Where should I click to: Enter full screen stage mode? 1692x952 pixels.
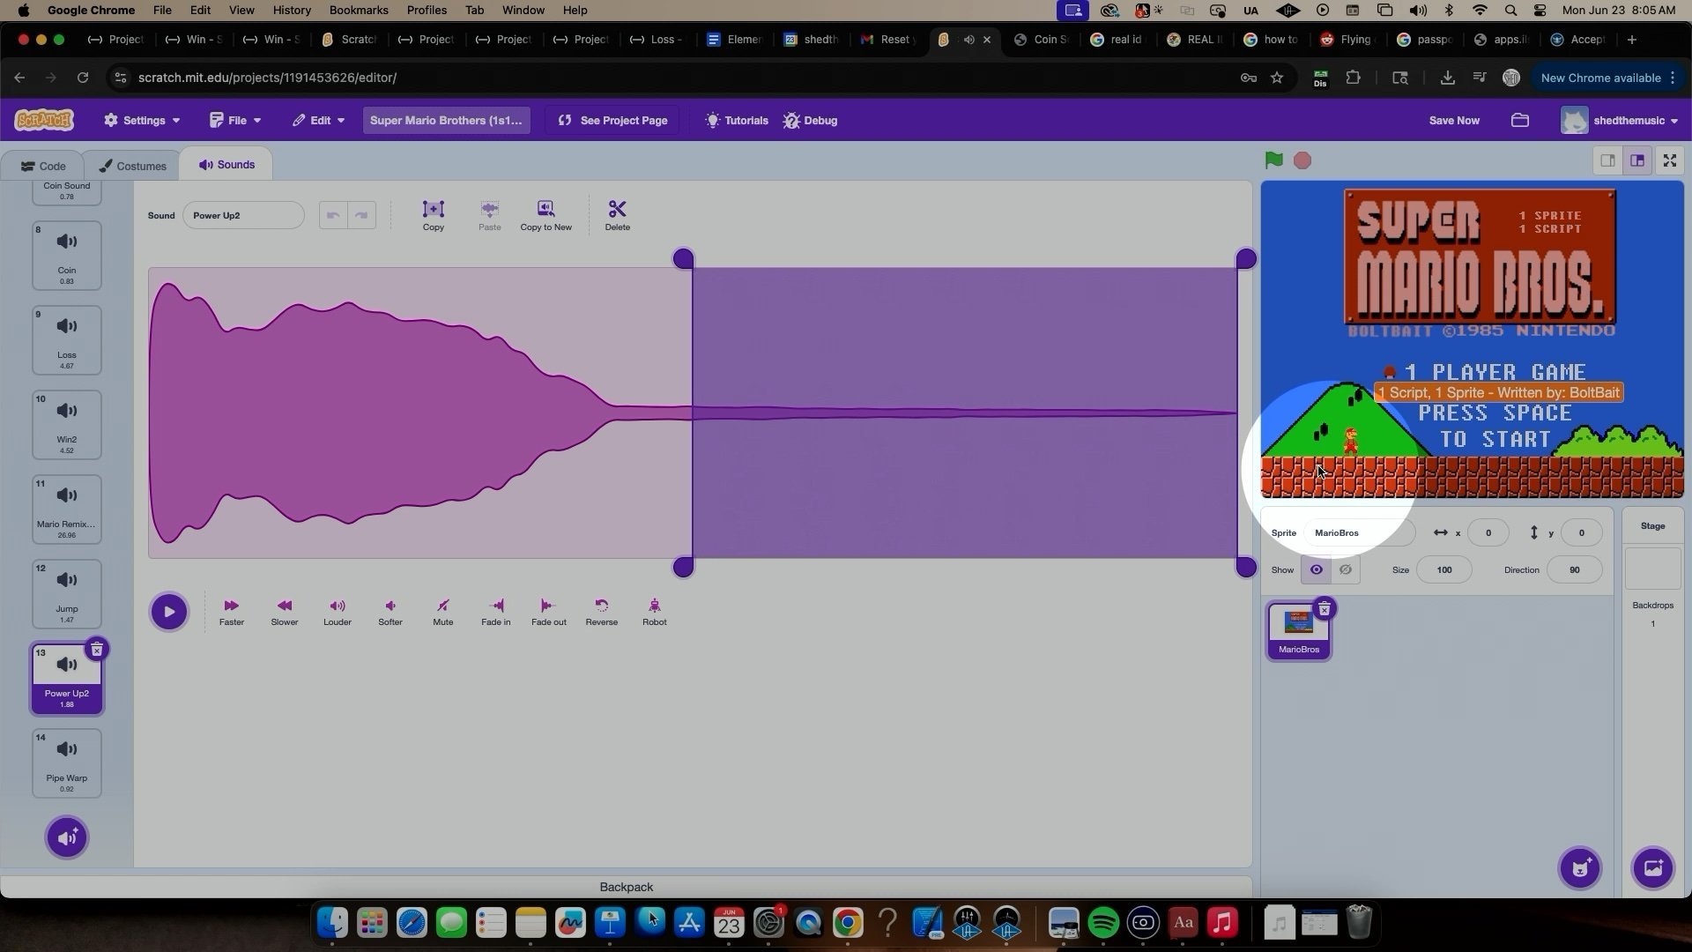1669,160
